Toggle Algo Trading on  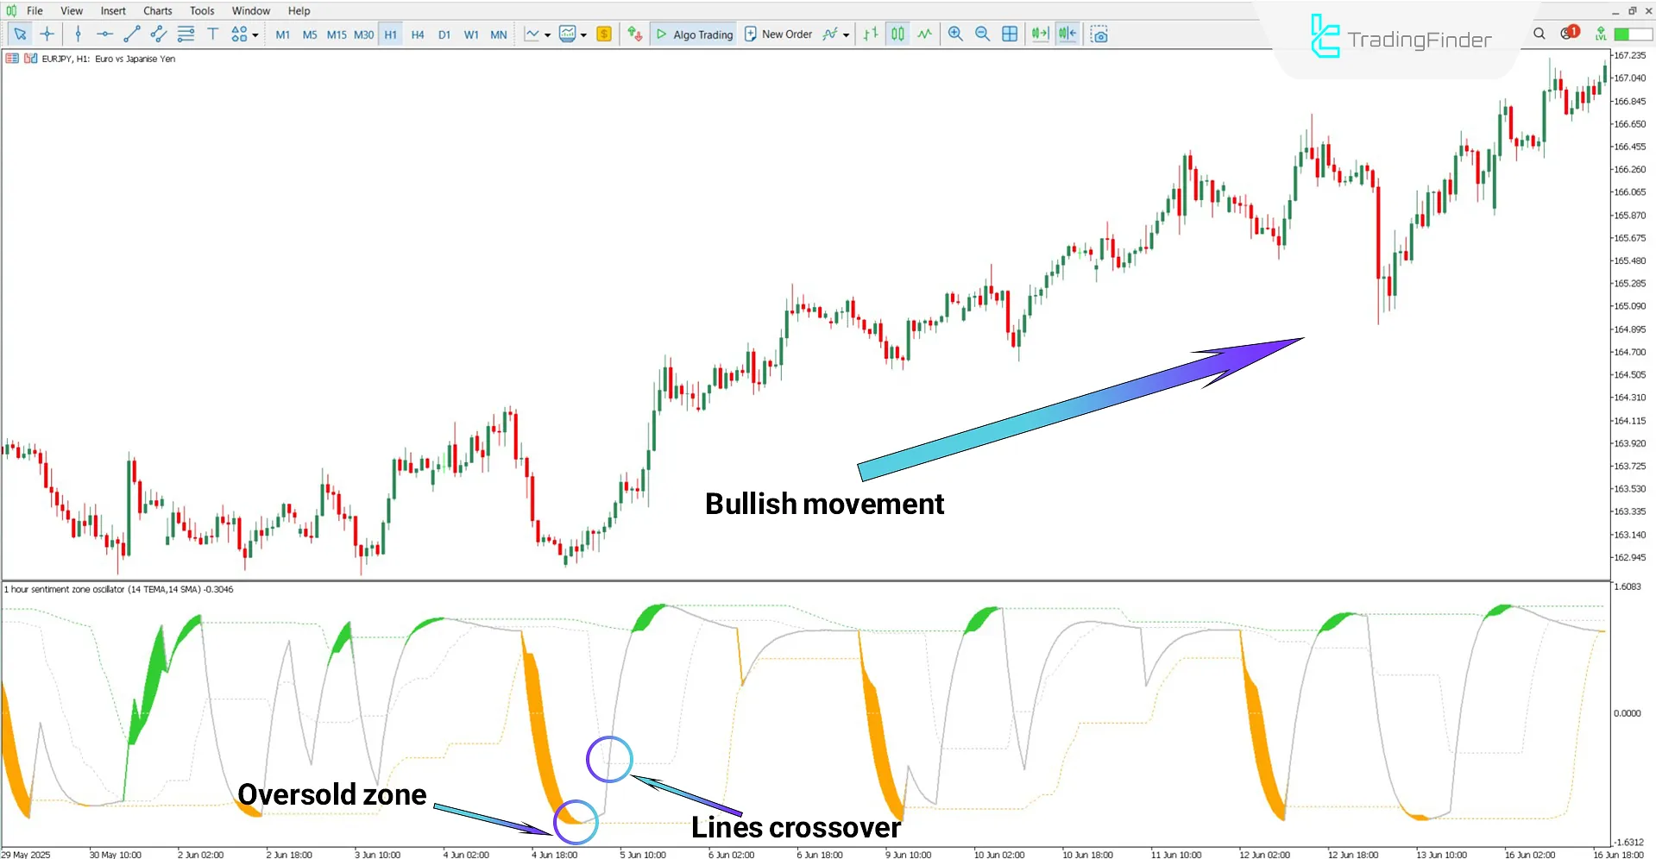point(693,34)
